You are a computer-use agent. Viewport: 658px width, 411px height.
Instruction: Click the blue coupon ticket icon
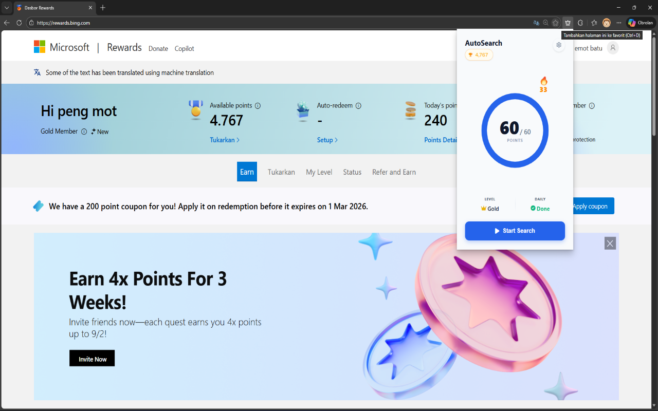click(x=39, y=206)
